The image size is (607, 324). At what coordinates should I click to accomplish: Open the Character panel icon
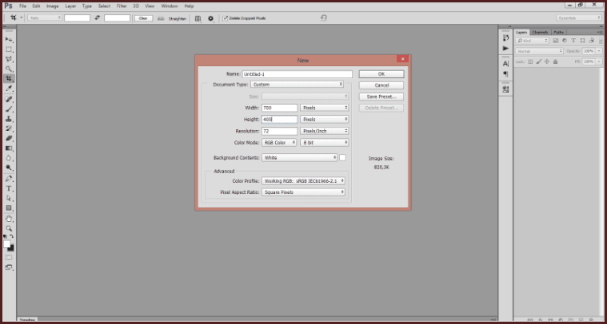click(x=505, y=63)
